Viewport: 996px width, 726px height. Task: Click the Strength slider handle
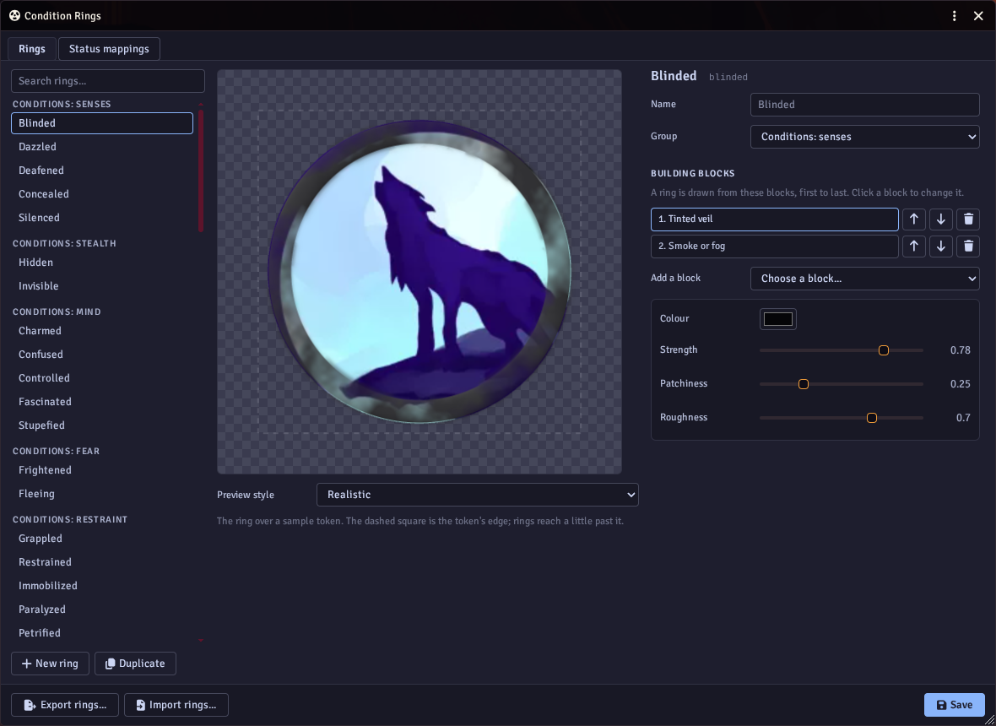click(x=884, y=350)
